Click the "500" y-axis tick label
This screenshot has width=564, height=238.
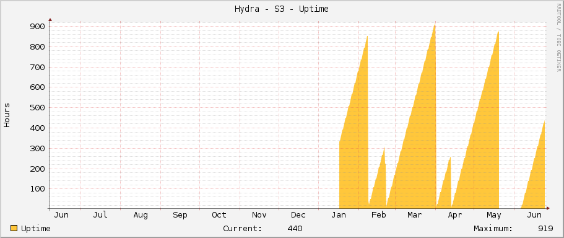[37, 108]
